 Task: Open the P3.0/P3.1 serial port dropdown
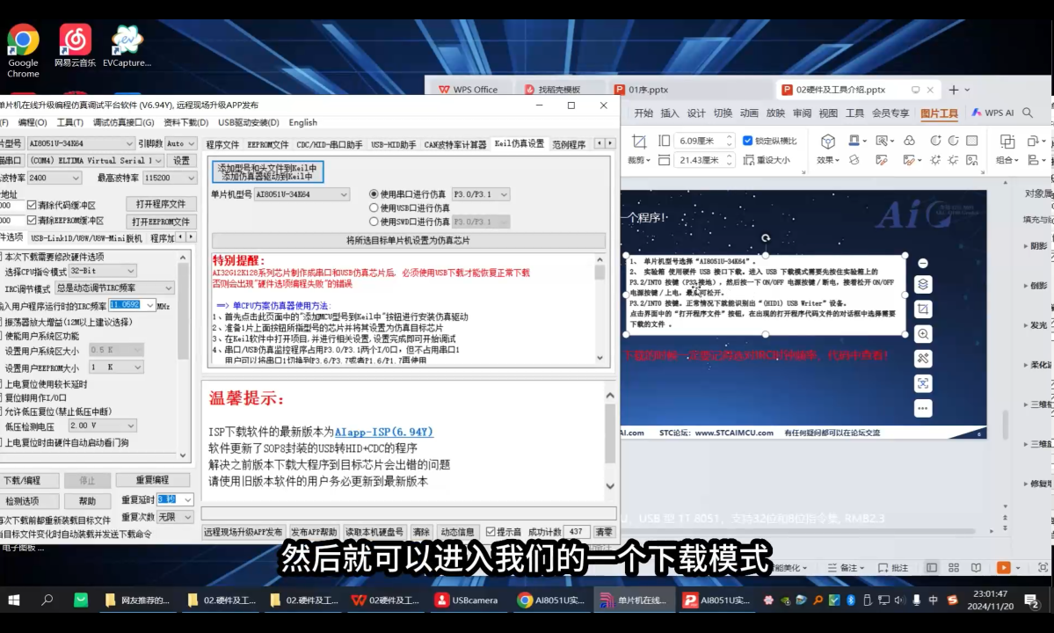coord(480,194)
